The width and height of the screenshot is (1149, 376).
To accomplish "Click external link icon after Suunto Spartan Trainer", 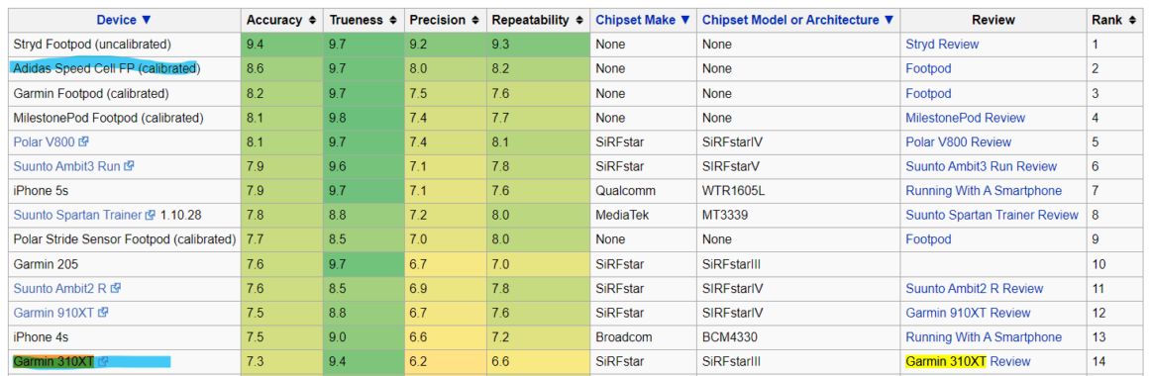I will 151,215.
